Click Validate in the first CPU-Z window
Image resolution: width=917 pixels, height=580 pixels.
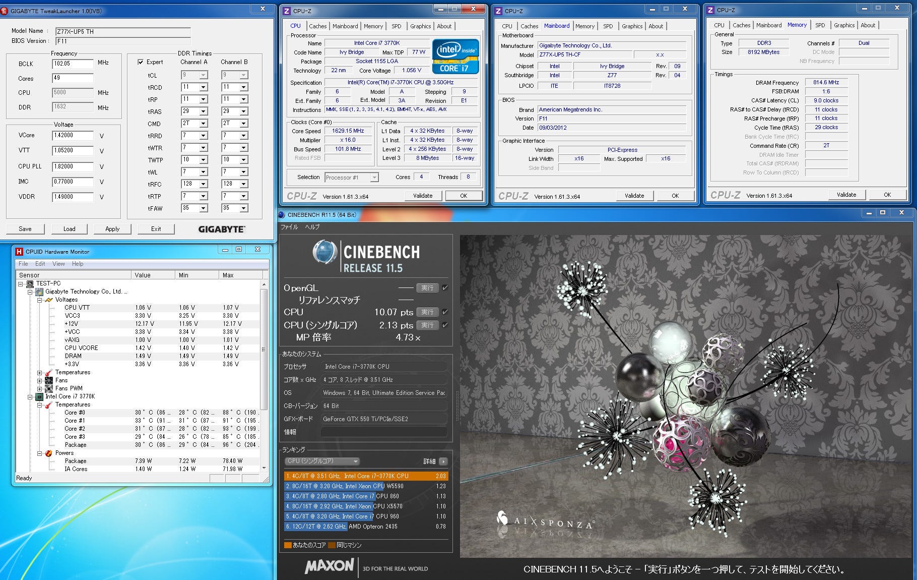[x=423, y=196]
